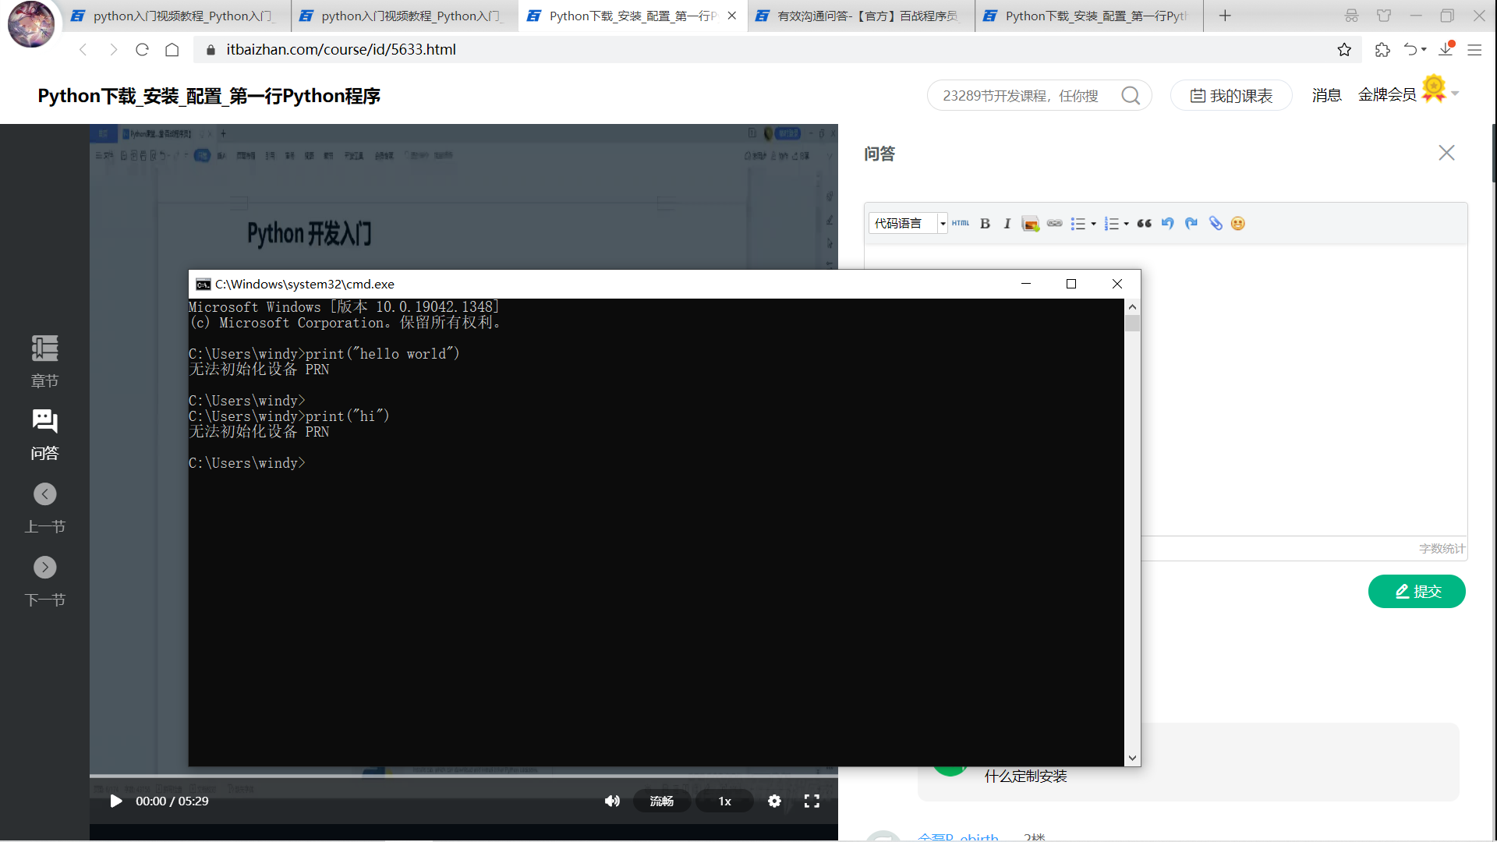
Task: Expand the member dropdown arrow beside medal
Action: tap(1455, 94)
